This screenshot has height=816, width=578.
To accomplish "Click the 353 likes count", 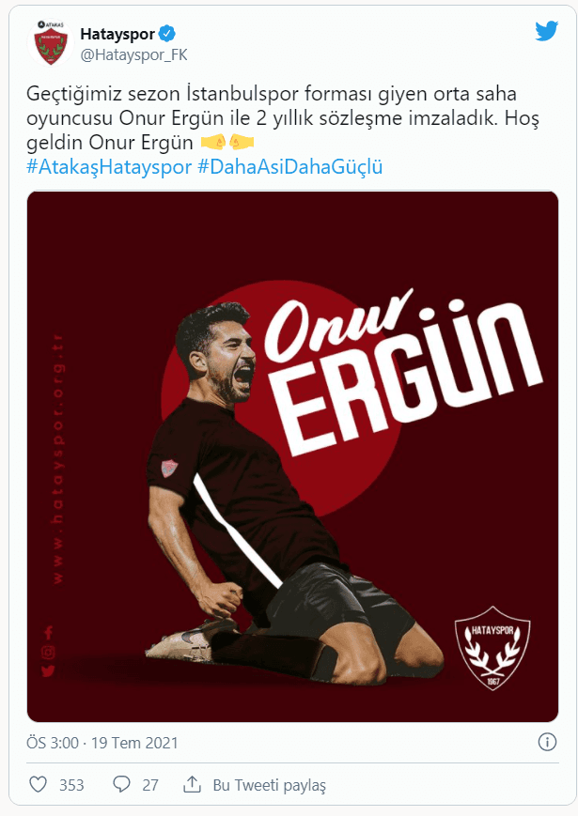I will click(x=71, y=785).
